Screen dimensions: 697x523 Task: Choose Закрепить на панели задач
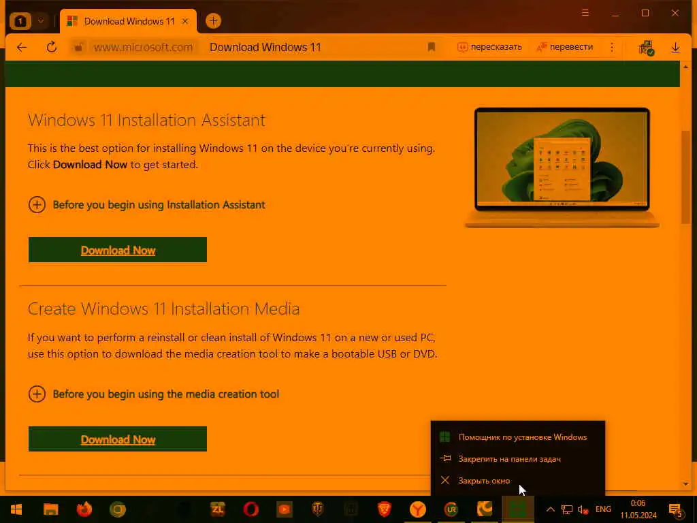[518, 459]
